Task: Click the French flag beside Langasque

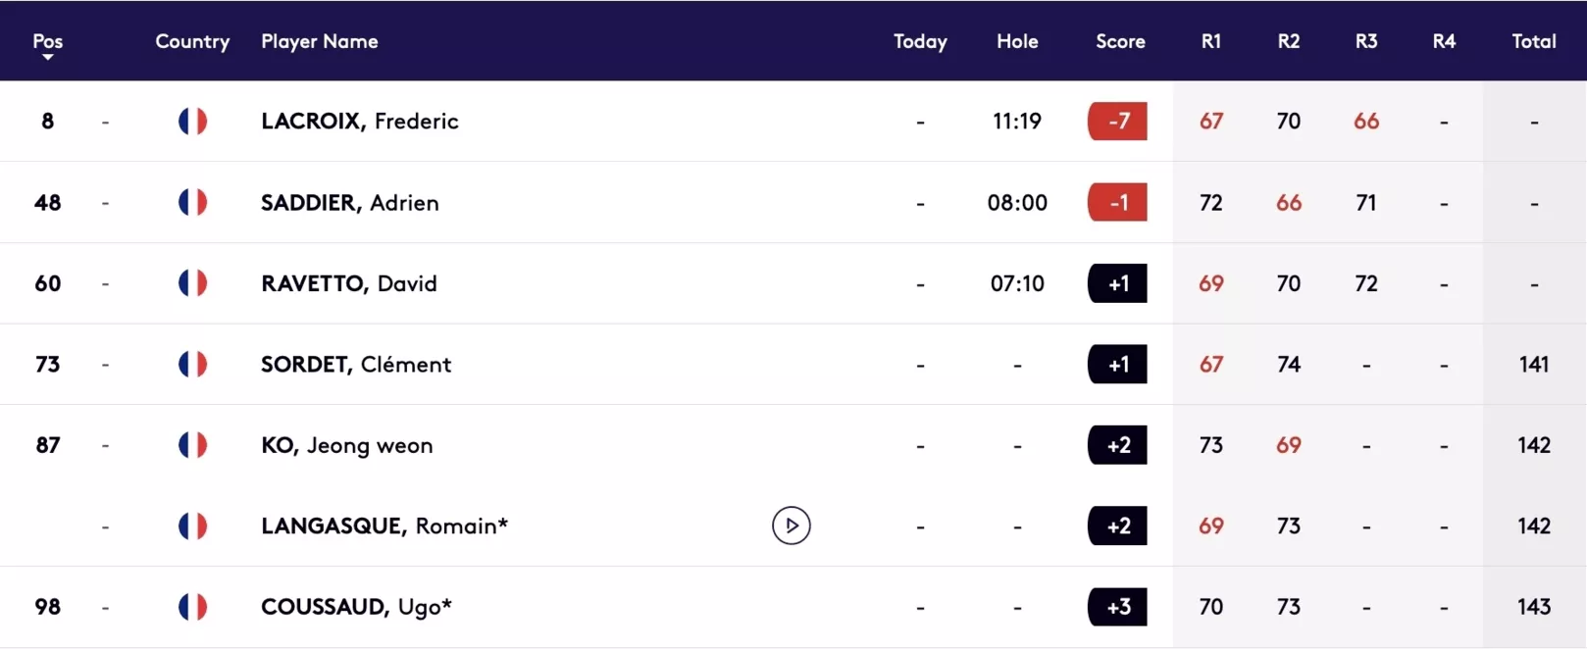Action: [192, 525]
